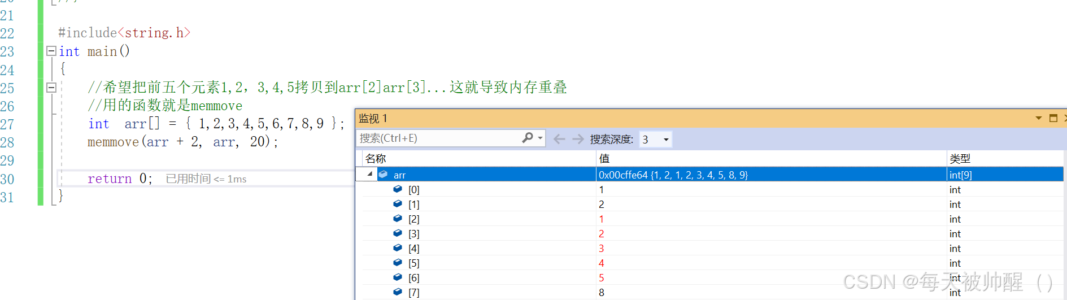Click the cube icon of element [3]
The height and width of the screenshot is (300, 1067).
[398, 233]
